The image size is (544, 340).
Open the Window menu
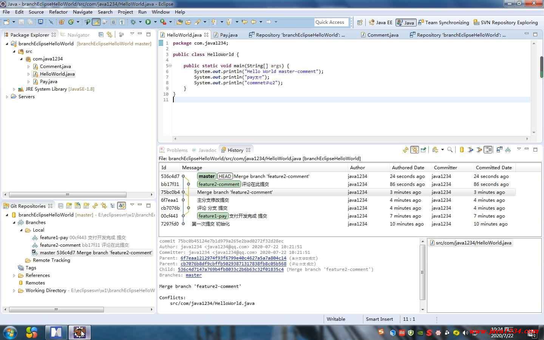tap(161, 12)
